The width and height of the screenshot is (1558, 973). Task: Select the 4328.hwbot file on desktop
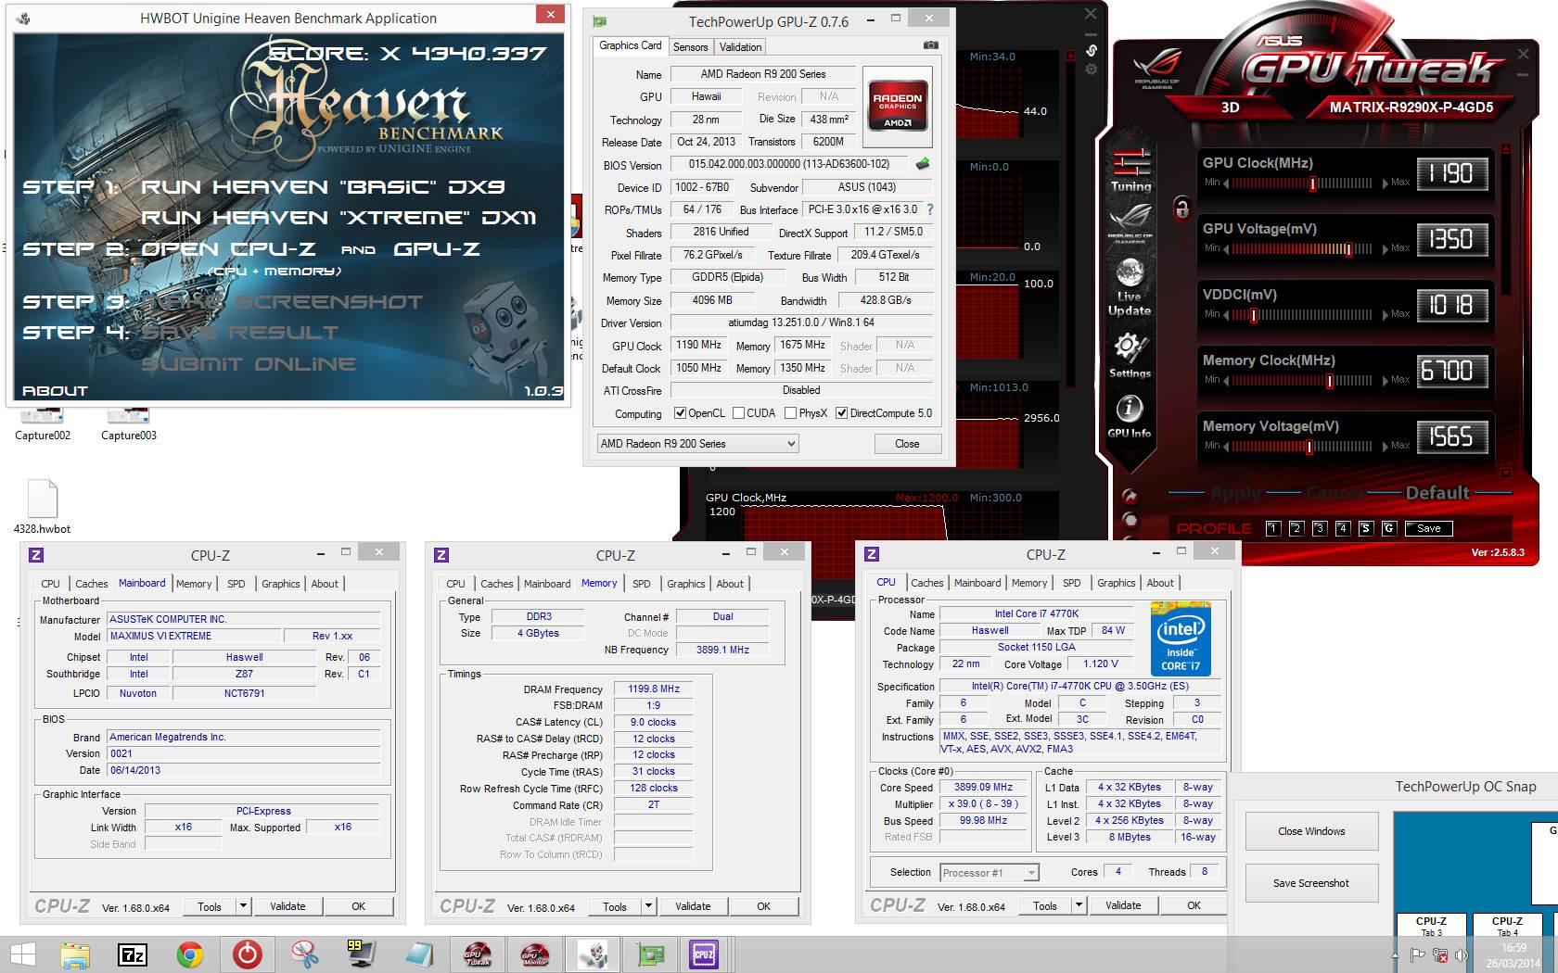pos(42,507)
